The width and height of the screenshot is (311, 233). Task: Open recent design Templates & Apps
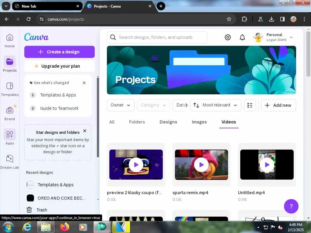tap(56, 185)
